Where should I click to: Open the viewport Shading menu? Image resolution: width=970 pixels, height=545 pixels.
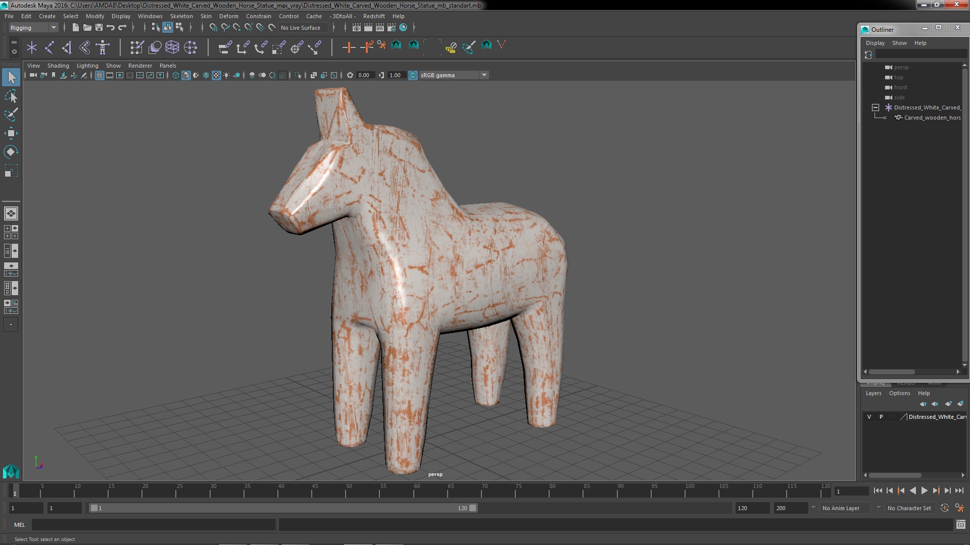(58, 66)
